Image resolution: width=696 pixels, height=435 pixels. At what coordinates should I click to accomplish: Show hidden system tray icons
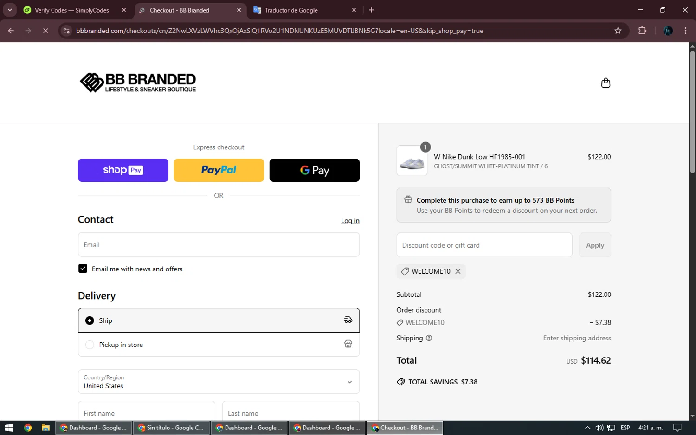587,428
